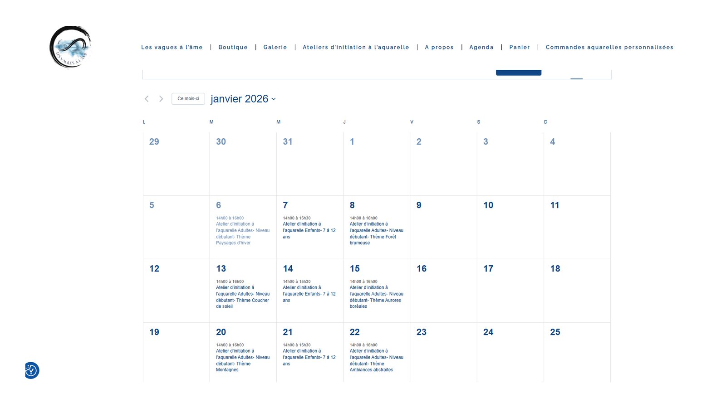Open the Boutique menu item
This screenshot has height=408, width=726.
(x=233, y=47)
